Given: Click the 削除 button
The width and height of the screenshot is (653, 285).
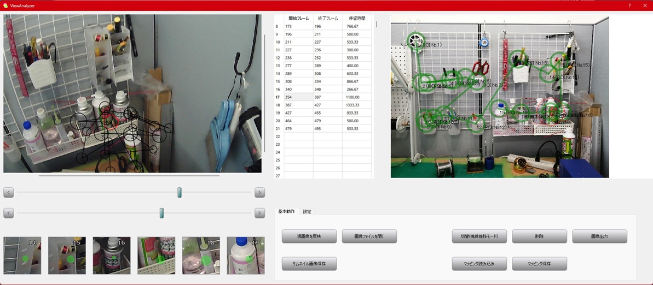Looking at the screenshot, I should point(539,236).
